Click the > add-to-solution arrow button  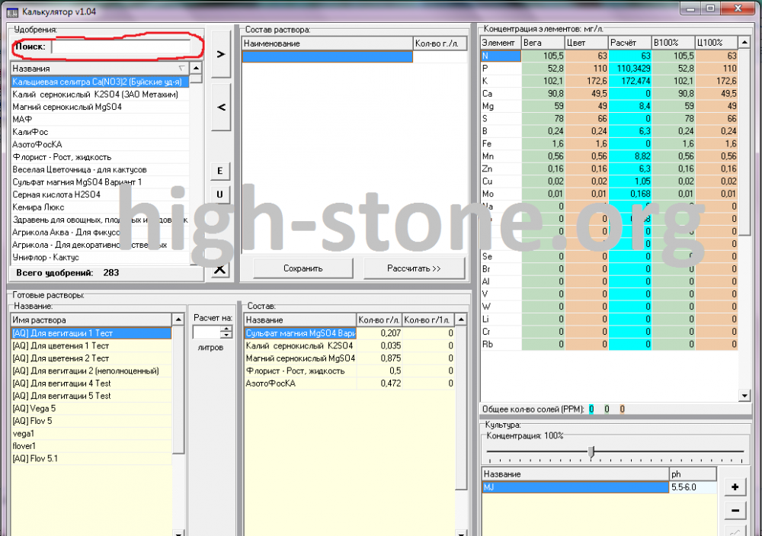(x=221, y=54)
